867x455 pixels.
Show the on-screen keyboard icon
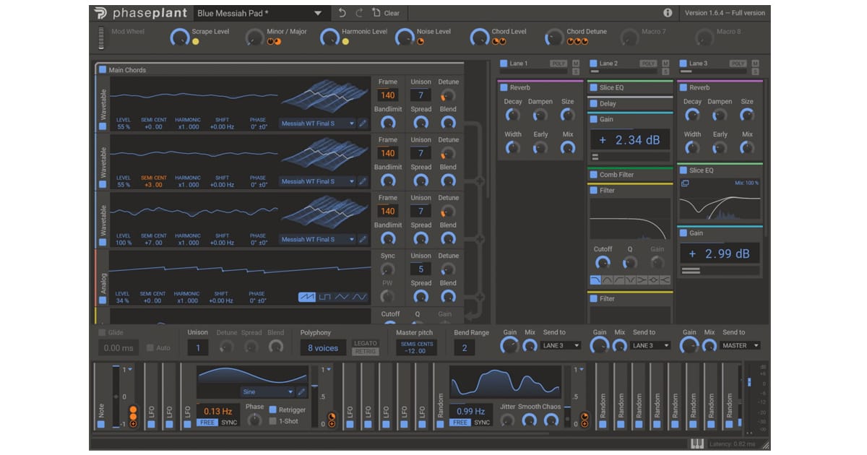[x=697, y=443]
